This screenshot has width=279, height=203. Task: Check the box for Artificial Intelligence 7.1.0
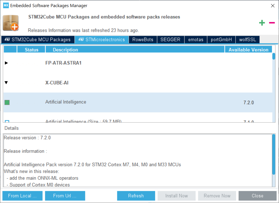[7, 122]
